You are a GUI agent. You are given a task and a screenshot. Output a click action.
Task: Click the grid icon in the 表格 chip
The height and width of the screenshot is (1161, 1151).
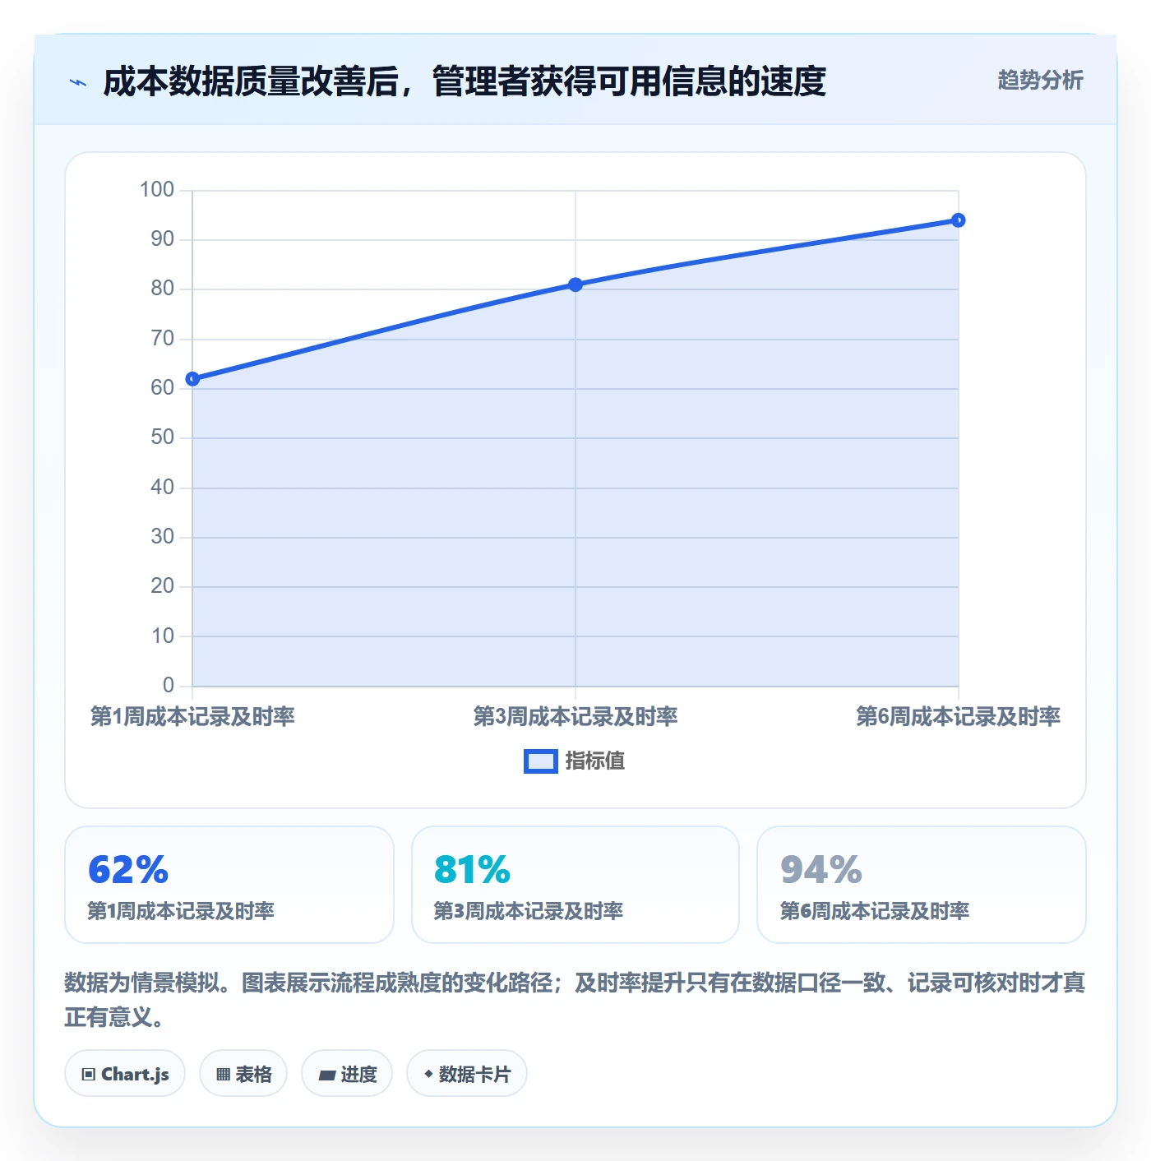(223, 1075)
